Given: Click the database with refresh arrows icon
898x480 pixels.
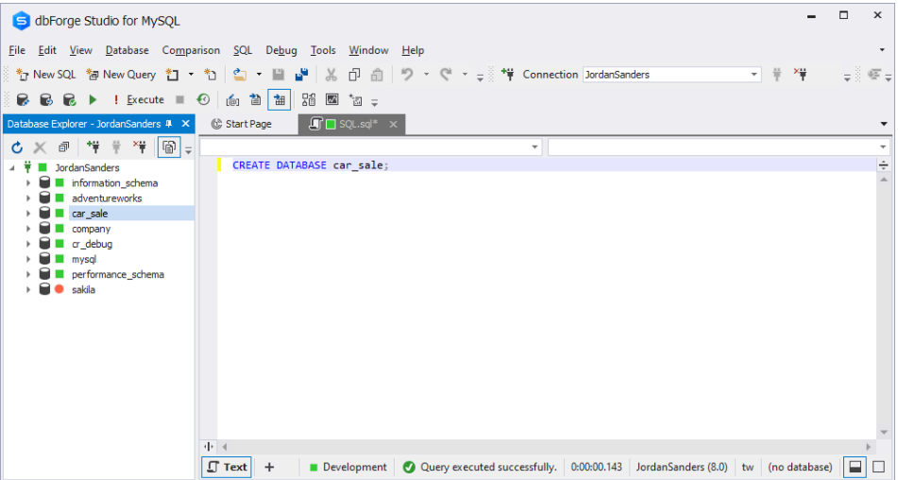Looking at the screenshot, I should [46, 100].
